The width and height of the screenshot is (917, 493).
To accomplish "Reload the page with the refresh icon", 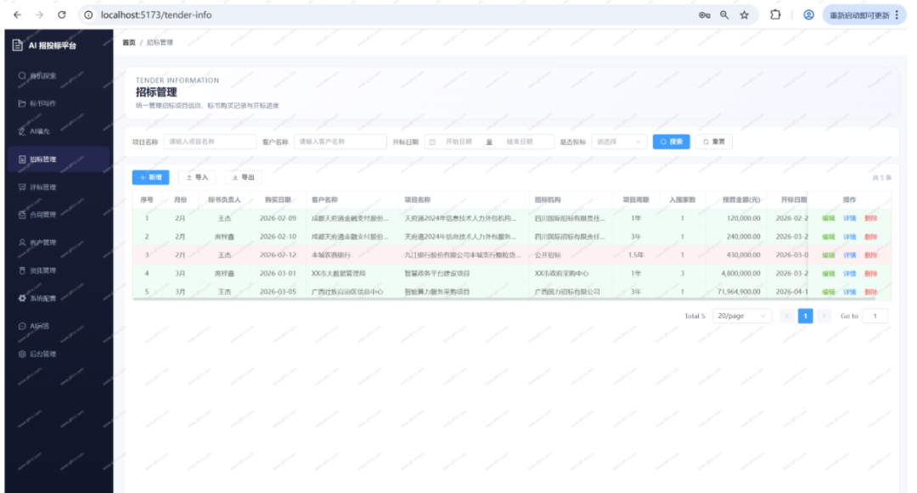I will click(x=61, y=14).
